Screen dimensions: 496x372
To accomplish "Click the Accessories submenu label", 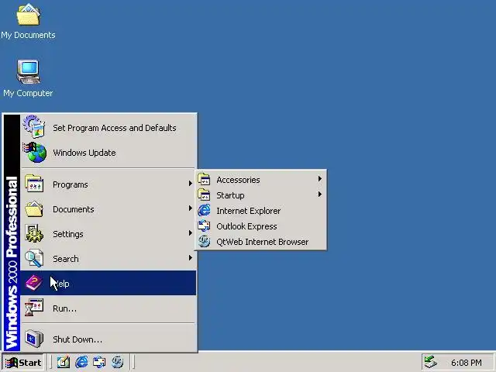I will 238,180.
